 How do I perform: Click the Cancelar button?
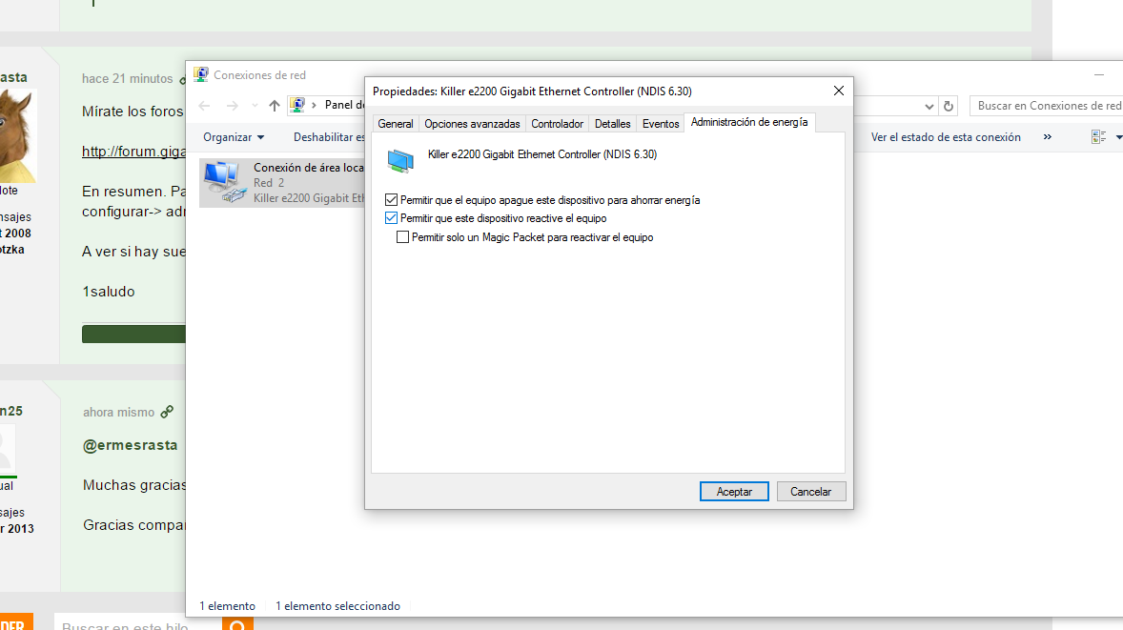pos(810,492)
